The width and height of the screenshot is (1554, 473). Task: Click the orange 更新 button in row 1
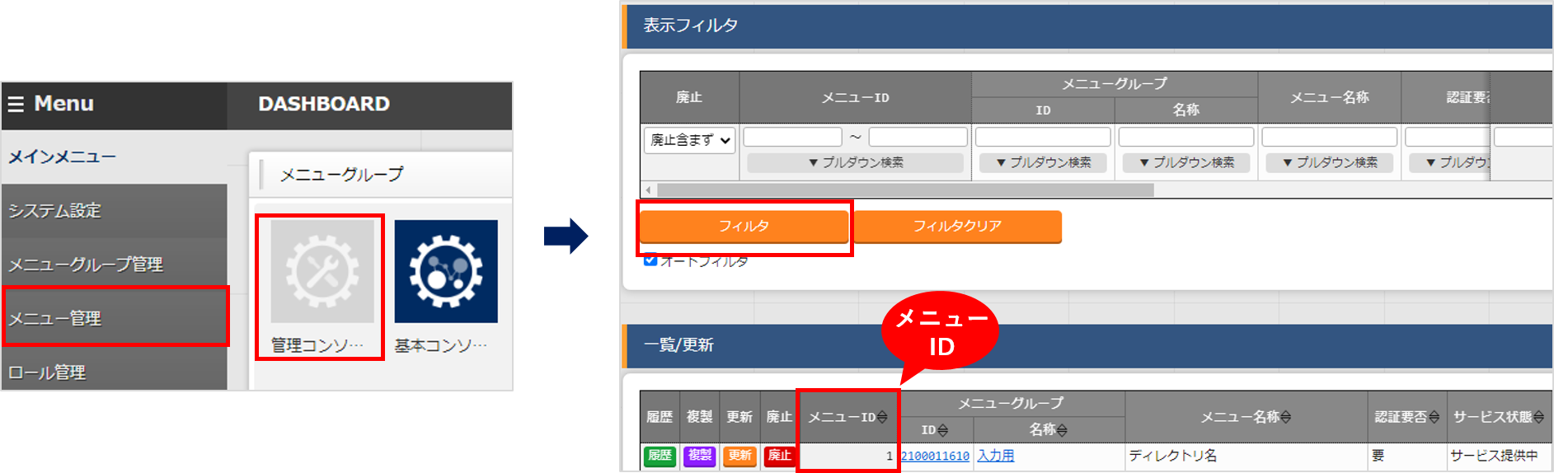coord(739,456)
